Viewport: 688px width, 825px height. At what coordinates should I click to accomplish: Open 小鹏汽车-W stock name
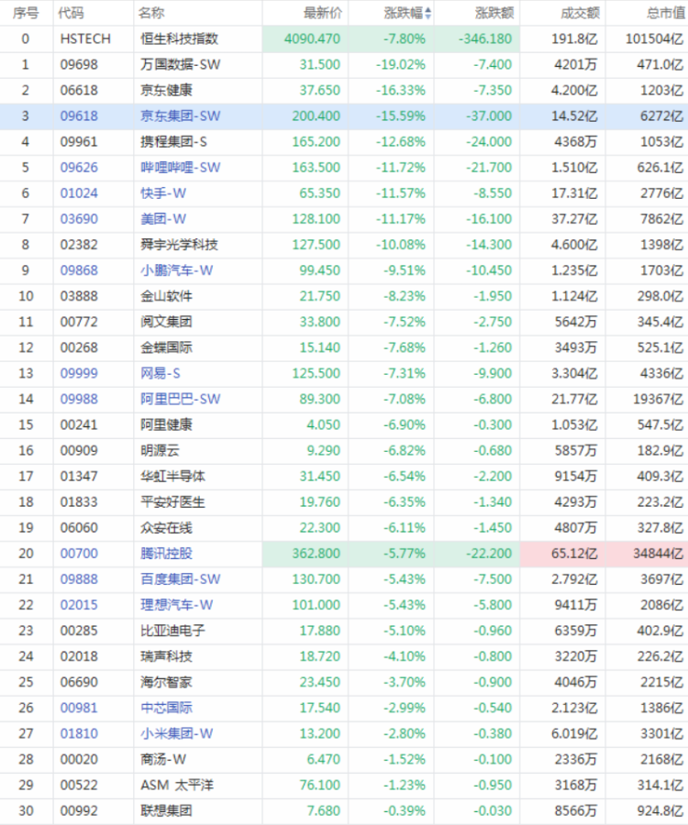(176, 270)
